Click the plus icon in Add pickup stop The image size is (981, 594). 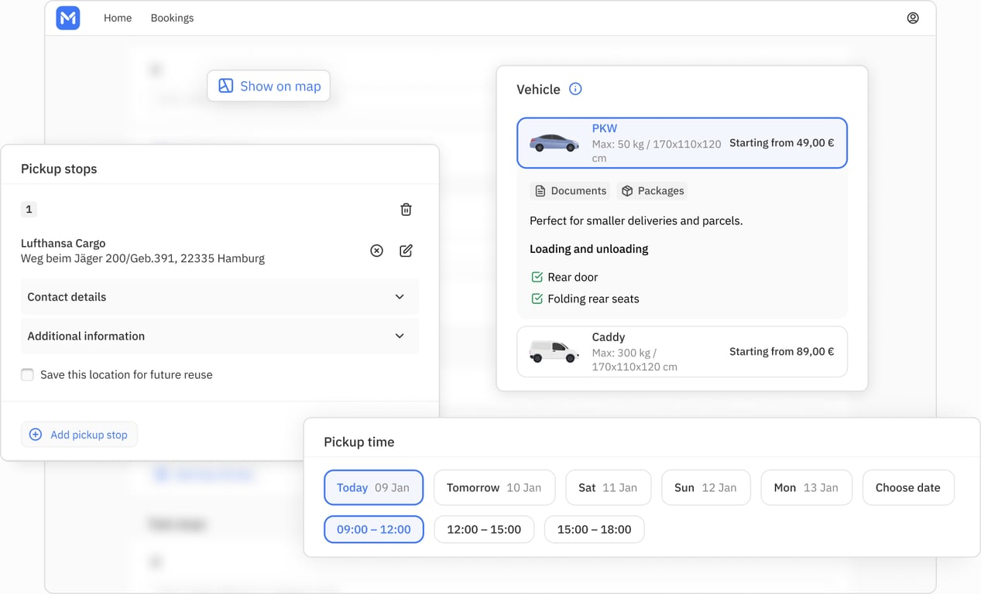coord(36,435)
